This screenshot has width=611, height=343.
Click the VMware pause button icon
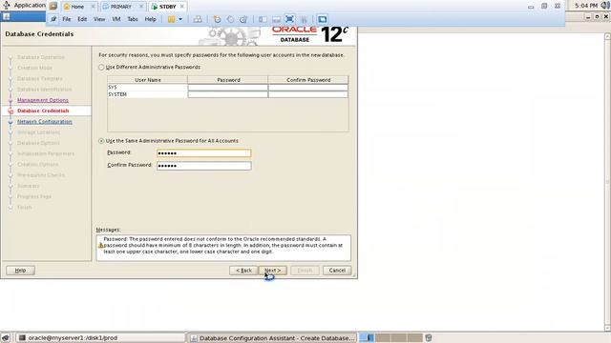(171, 19)
